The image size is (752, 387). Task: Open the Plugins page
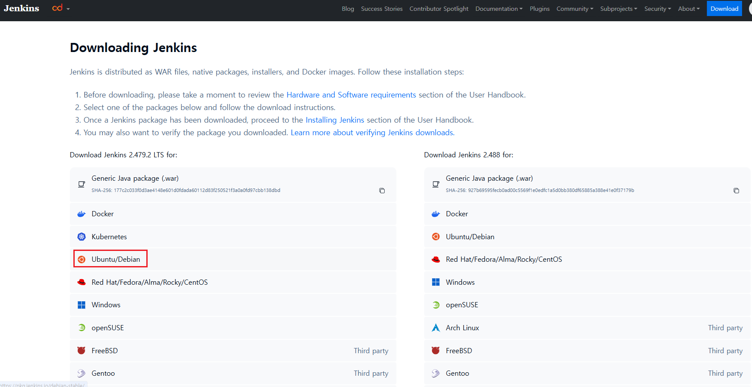[540, 9]
